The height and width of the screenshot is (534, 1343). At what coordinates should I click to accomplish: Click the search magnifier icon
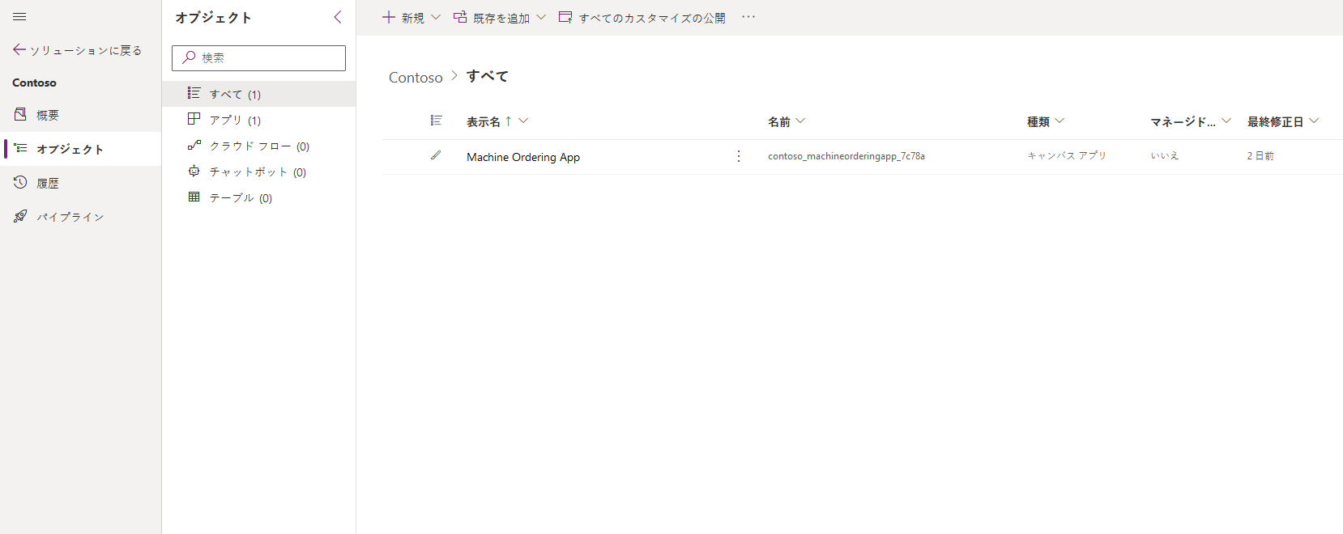tap(189, 57)
